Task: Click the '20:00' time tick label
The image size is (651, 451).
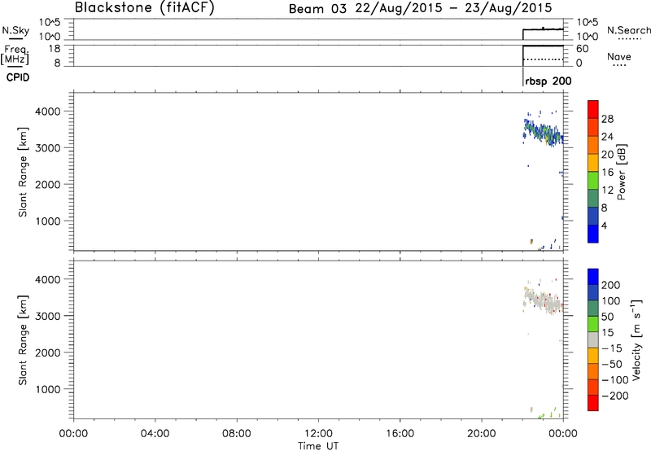Action: 482,434
